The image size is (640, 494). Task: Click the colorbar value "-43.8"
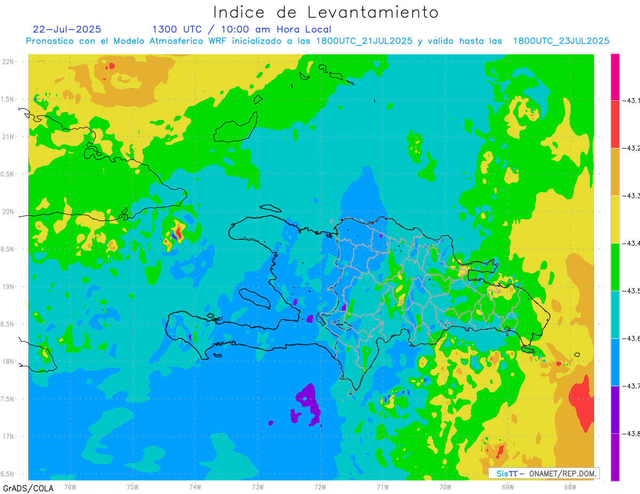631,433
